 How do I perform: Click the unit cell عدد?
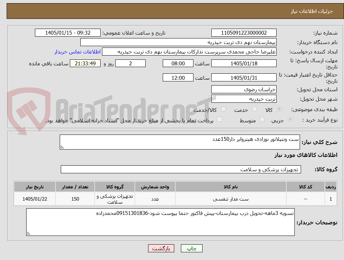[x=155, y=199]
